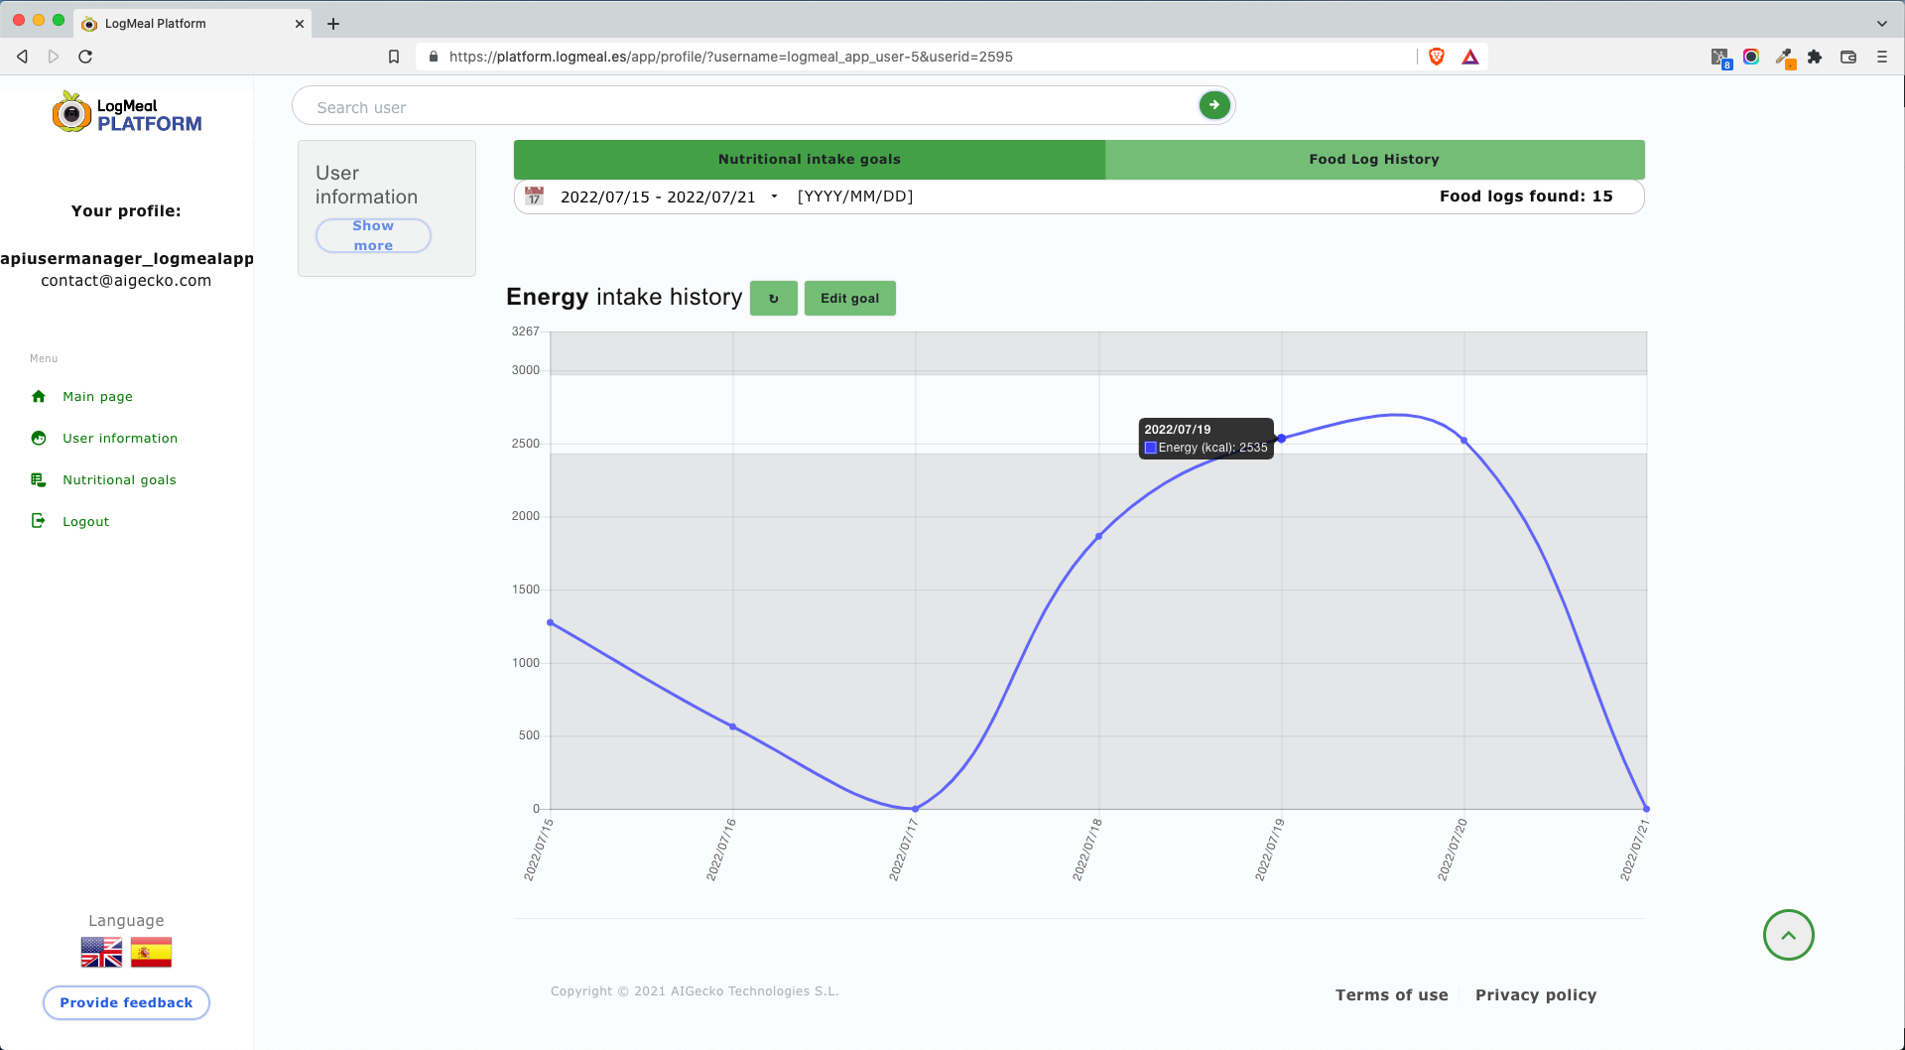
Task: Submit search with the arrow icon
Action: [1212, 104]
